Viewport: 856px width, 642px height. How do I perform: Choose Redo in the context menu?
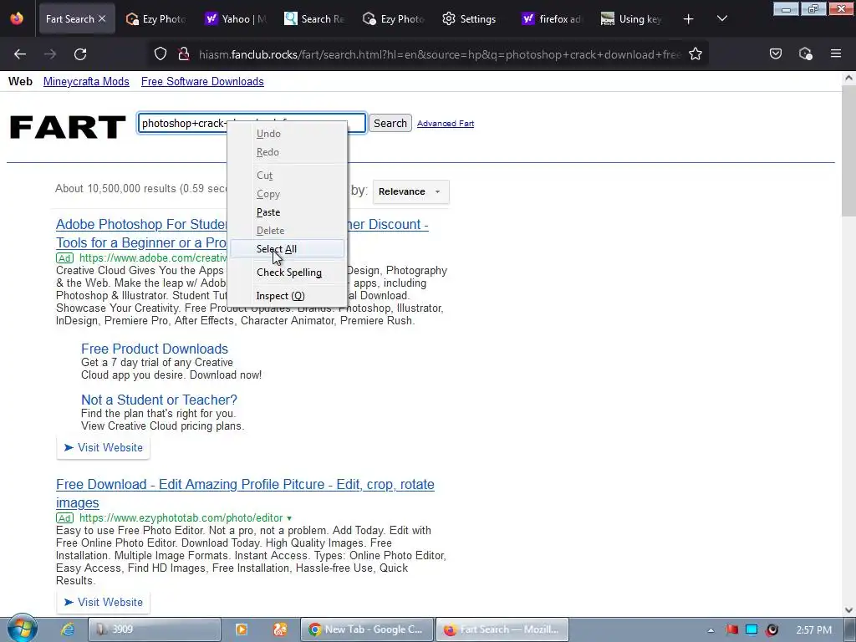[x=288, y=152]
